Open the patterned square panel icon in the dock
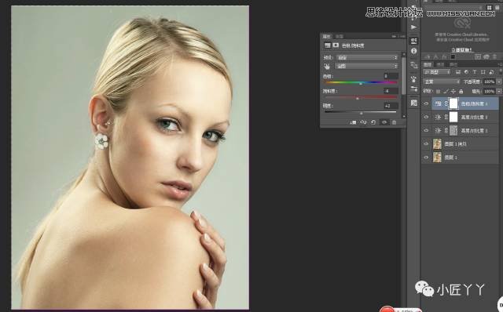 (x=414, y=103)
